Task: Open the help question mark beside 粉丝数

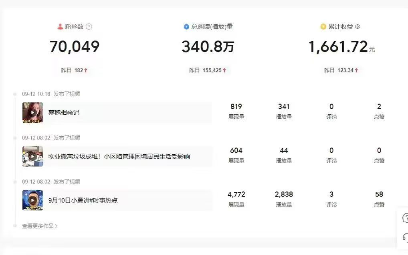Action: [89, 27]
